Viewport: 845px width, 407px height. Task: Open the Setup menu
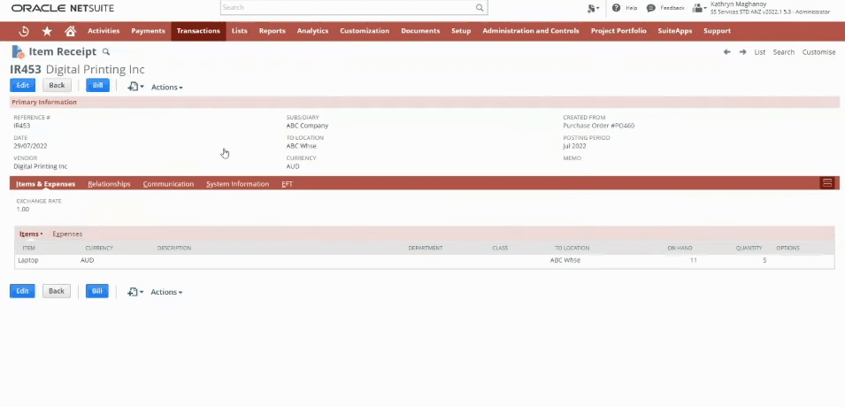click(461, 31)
